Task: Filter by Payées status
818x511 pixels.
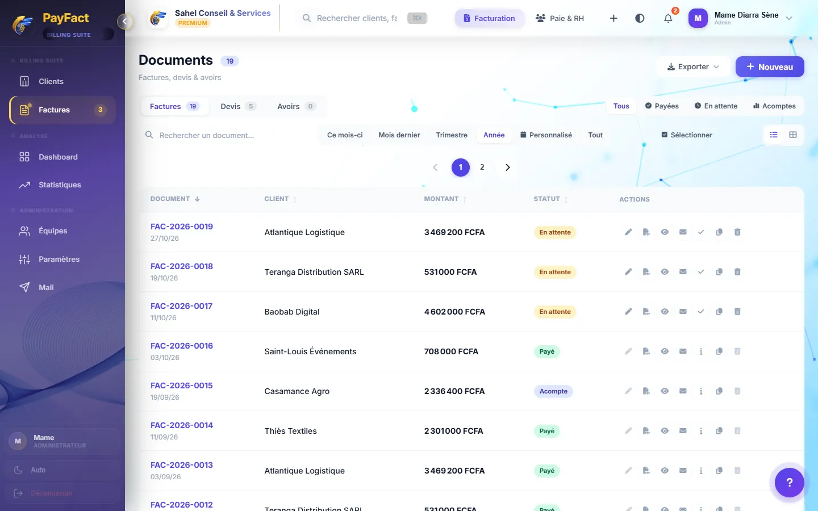Action: pyautogui.click(x=662, y=106)
